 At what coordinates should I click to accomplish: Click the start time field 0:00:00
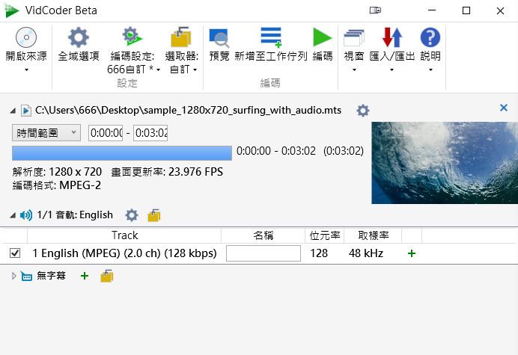106,133
